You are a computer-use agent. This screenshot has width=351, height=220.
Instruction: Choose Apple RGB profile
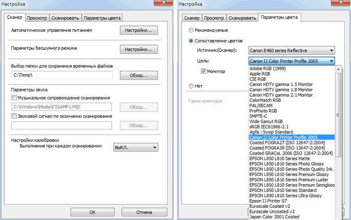click(x=292, y=74)
